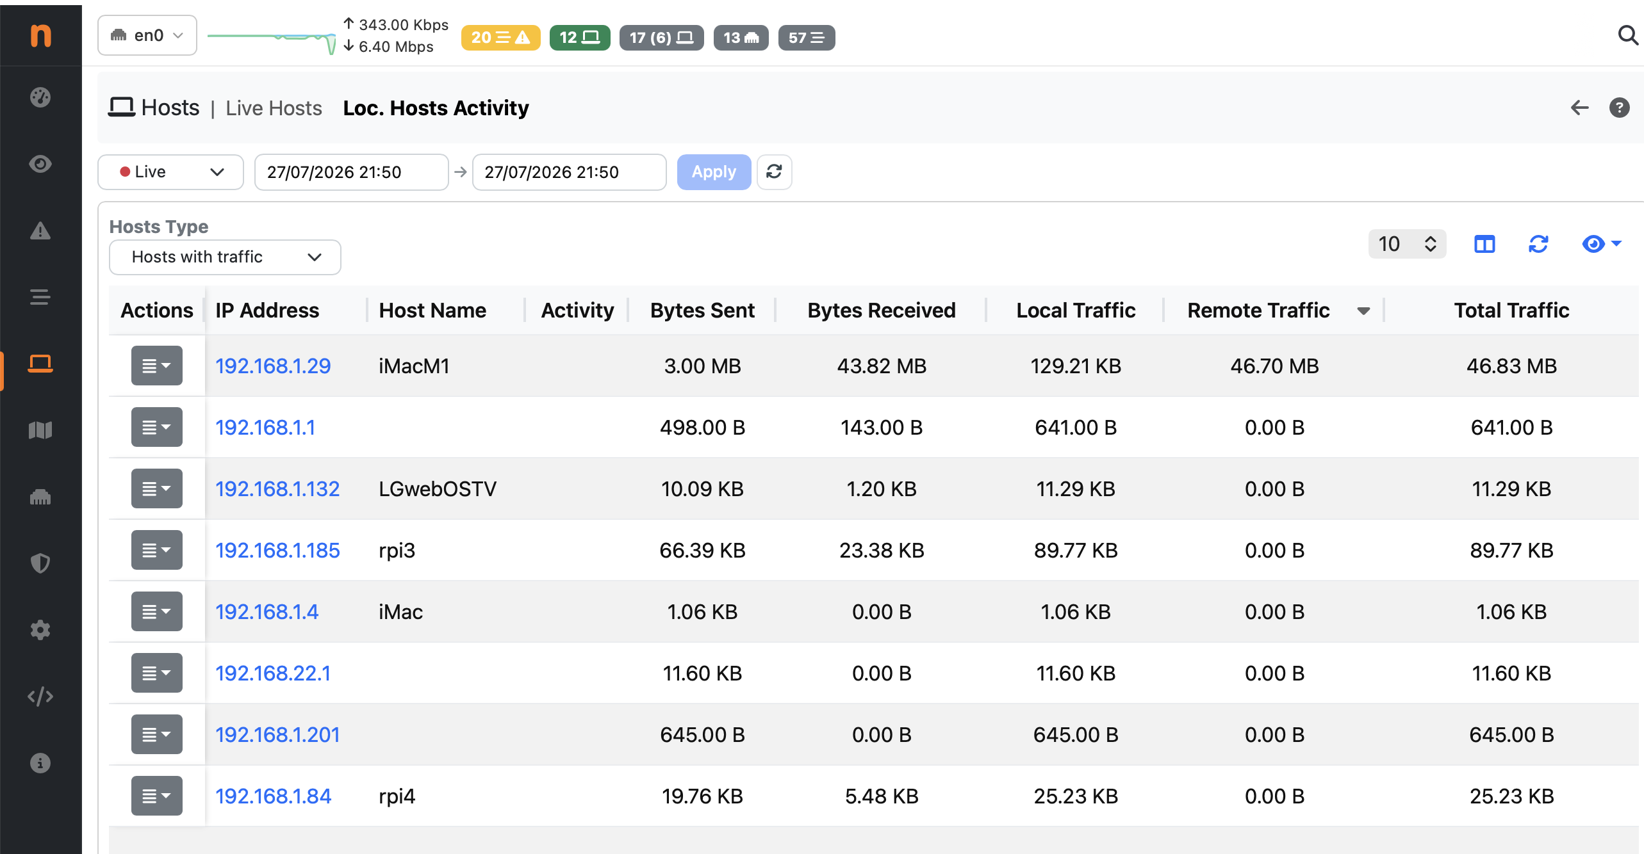Sort by the Bytes Received column header
Screen dimensions: 1644x854
882,310
